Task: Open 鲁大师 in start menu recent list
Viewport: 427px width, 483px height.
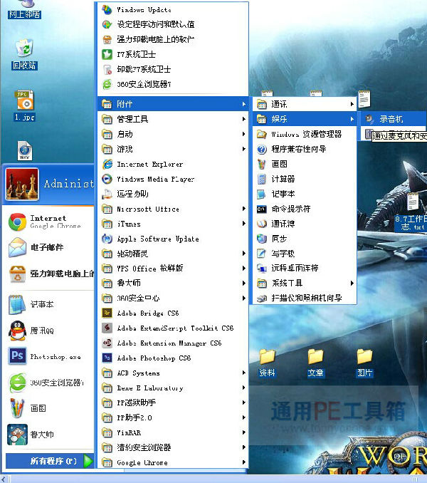Action: pyautogui.click(x=49, y=435)
